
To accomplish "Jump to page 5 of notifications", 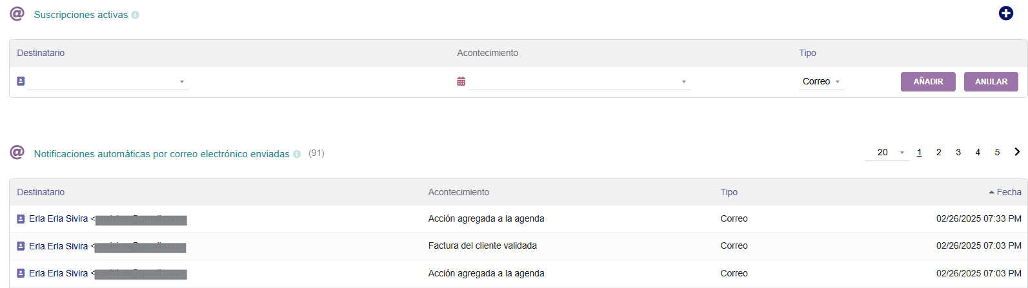I will click(x=997, y=153).
